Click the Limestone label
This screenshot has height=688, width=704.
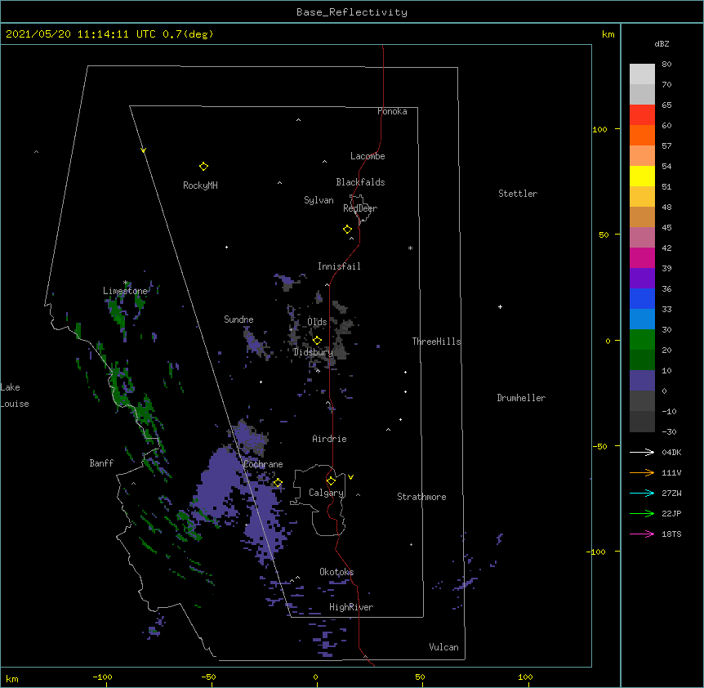(x=125, y=291)
